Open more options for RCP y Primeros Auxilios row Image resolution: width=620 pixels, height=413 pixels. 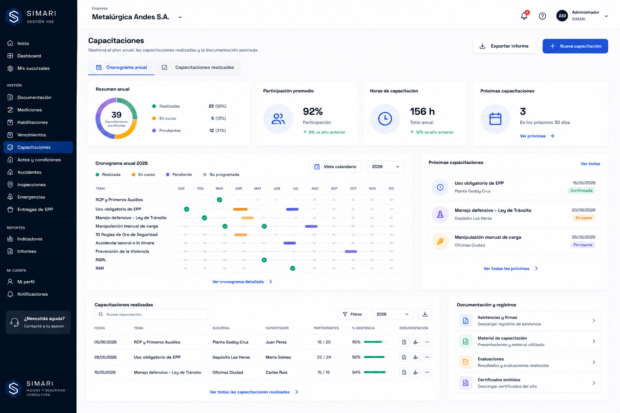click(427, 342)
